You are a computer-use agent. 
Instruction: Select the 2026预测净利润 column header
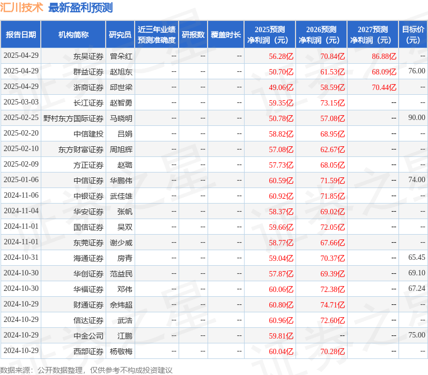(x=321, y=35)
